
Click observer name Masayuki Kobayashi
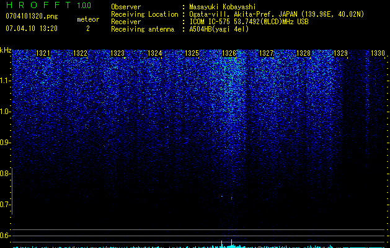[223, 7]
